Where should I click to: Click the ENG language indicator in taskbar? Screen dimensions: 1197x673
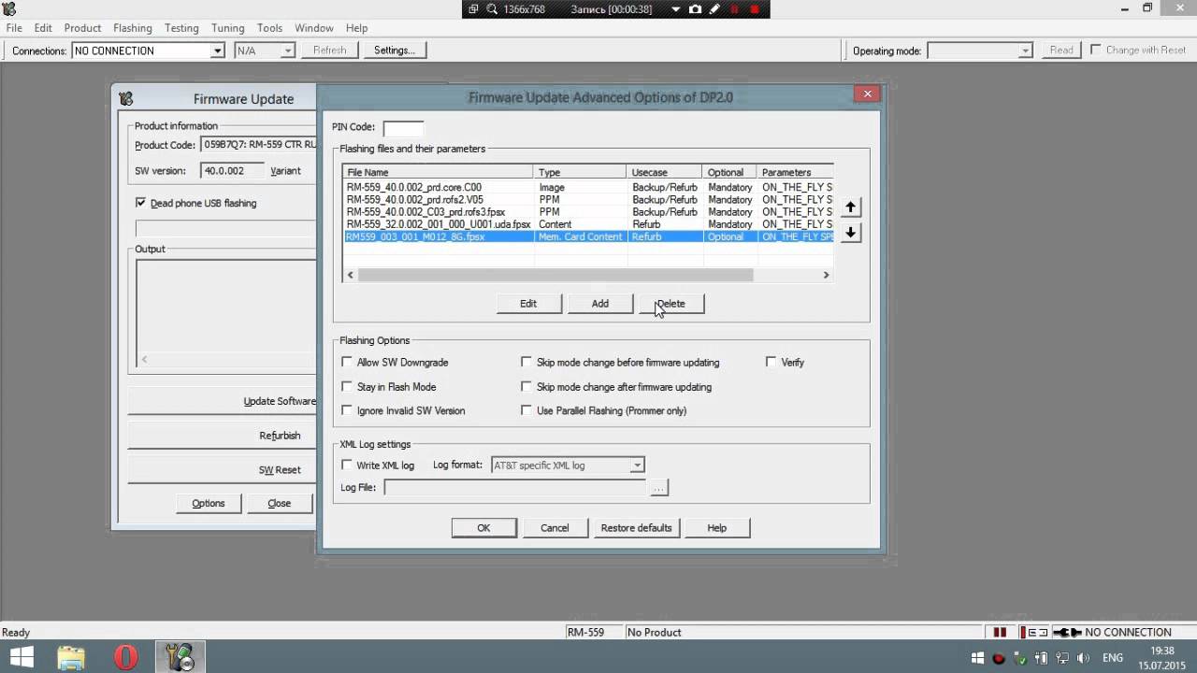1113,658
